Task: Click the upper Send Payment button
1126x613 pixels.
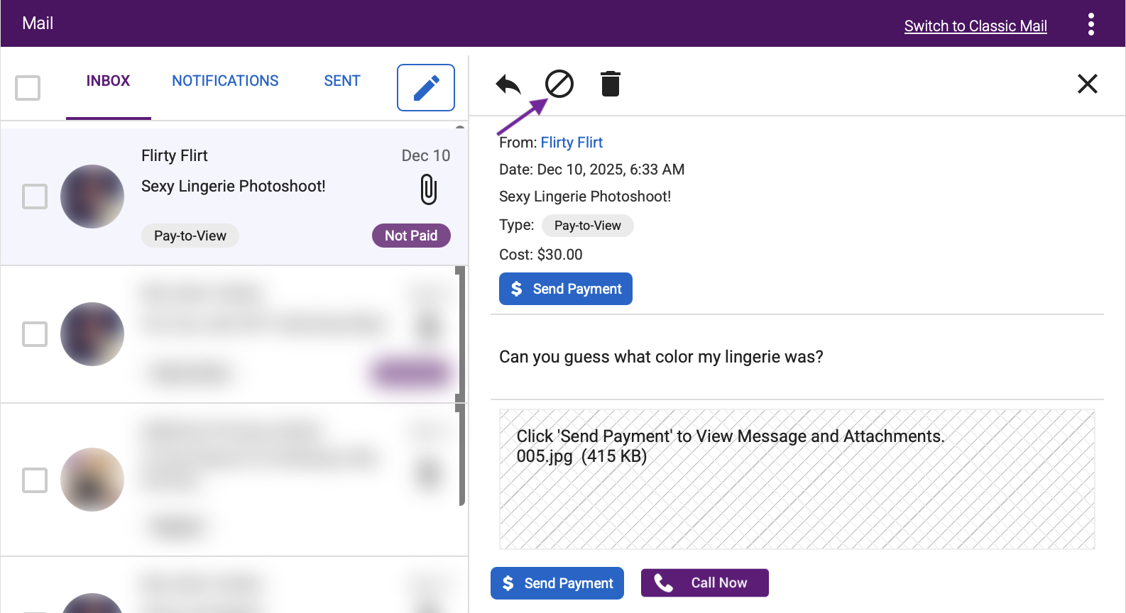Action: pos(566,289)
